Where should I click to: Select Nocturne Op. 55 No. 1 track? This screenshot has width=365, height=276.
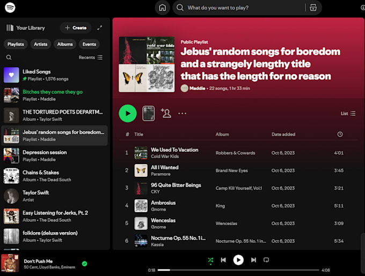click(x=238, y=241)
